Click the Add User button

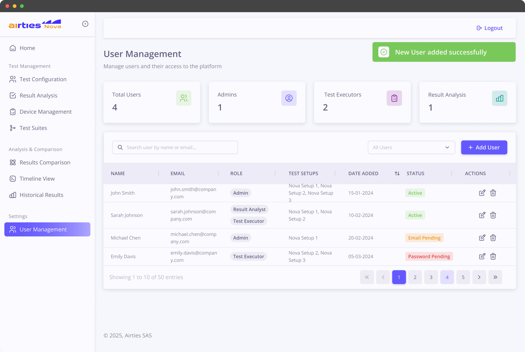point(484,148)
